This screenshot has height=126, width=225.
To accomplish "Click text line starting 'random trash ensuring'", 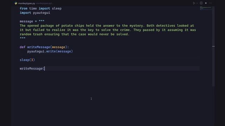I will (x=75, y=34).
